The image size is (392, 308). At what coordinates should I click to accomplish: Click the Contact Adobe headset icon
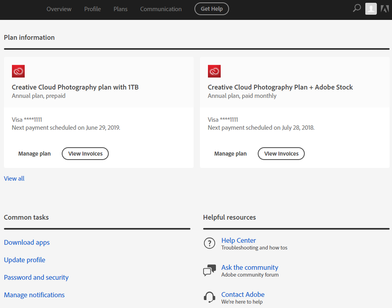[x=210, y=297]
